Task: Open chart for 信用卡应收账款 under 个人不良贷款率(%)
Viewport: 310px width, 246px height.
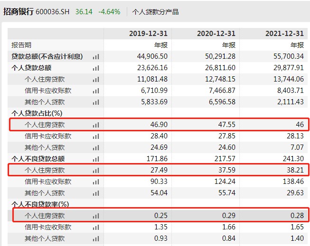Action: coord(96,227)
